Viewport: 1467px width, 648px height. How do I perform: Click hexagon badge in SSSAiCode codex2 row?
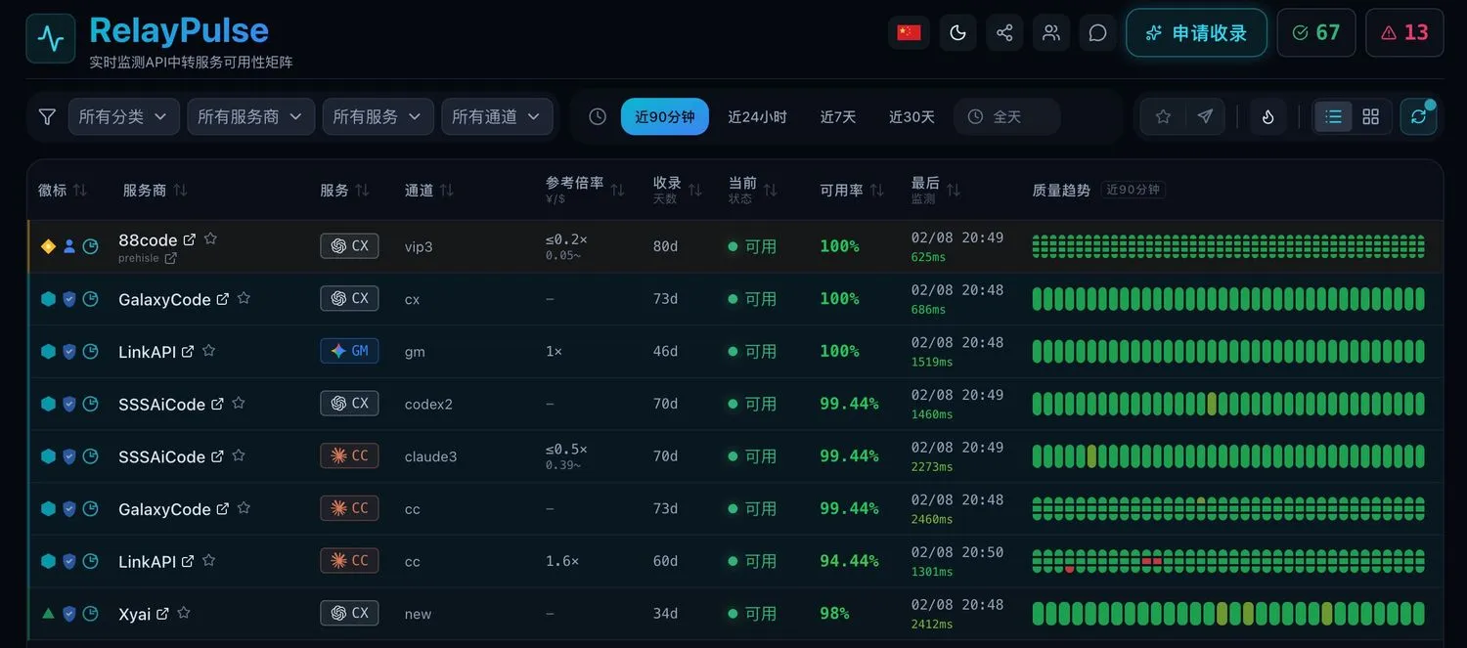click(x=48, y=404)
